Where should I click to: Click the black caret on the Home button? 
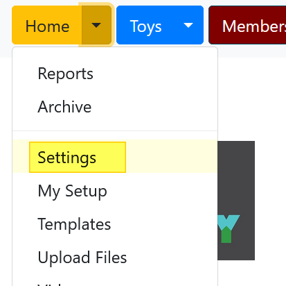(96, 25)
